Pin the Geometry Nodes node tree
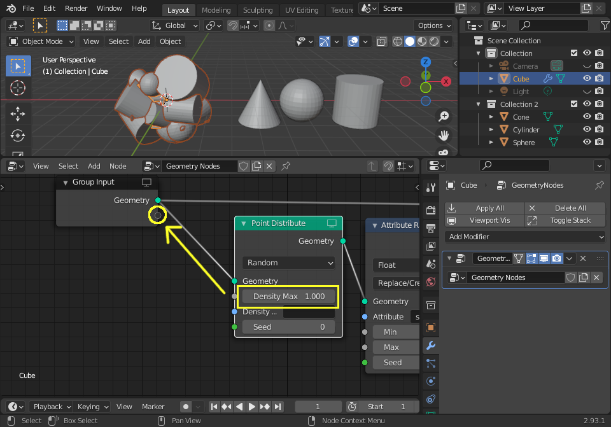This screenshot has height=427, width=611. [x=286, y=166]
